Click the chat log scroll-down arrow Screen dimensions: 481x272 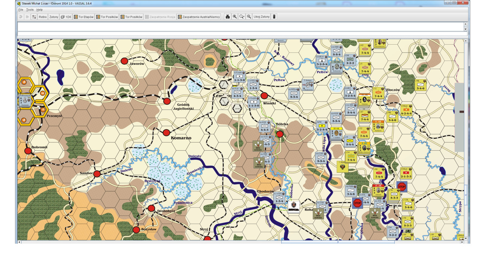click(x=466, y=29)
